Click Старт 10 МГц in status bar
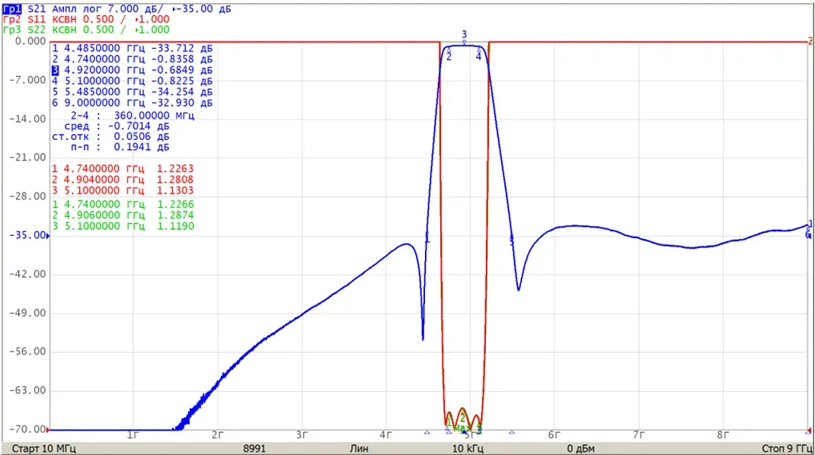Viewport: 815px width, 455px height. click(43, 448)
